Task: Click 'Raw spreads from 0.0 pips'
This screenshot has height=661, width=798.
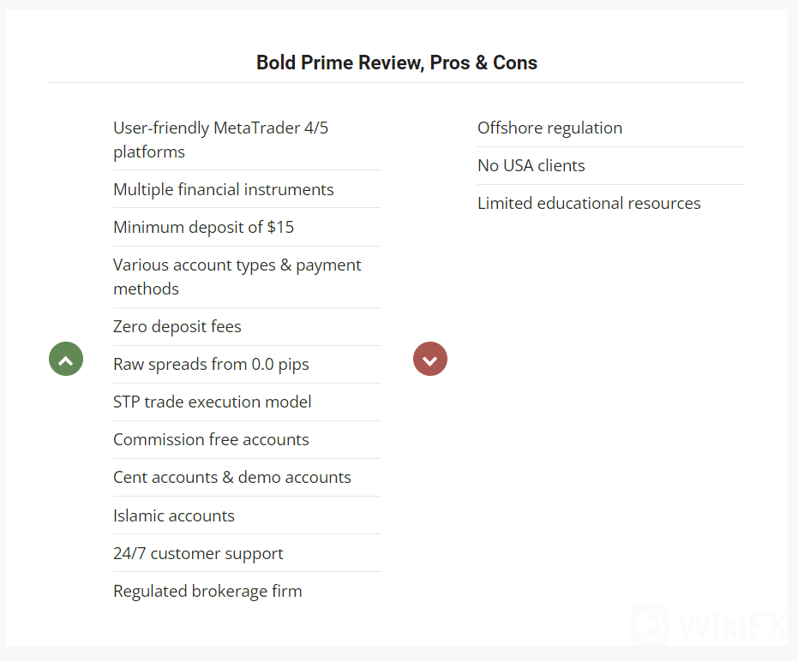Action: (x=211, y=364)
